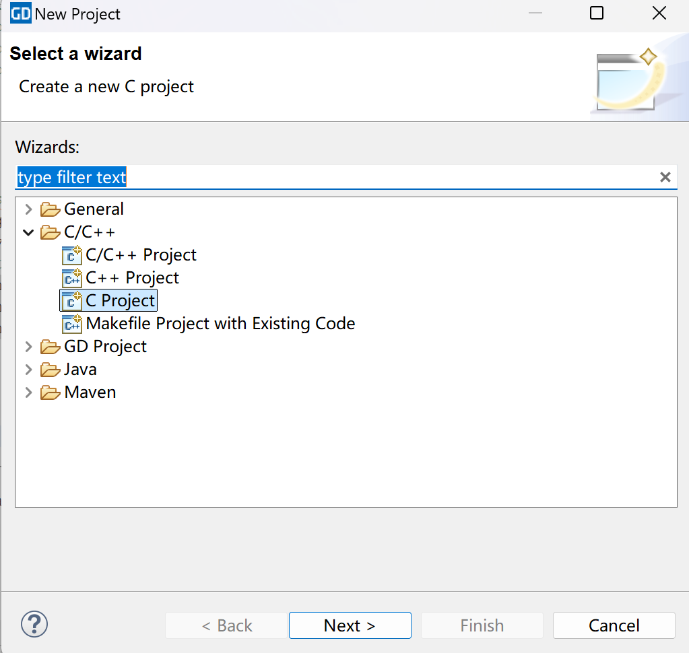Expand the General category arrow
The width and height of the screenshot is (689, 653).
[x=28, y=209]
